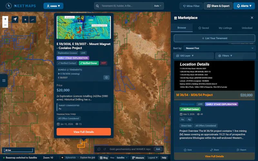Switch to the Browse tab
Viewport: 258px width, 161px height.
182,28
